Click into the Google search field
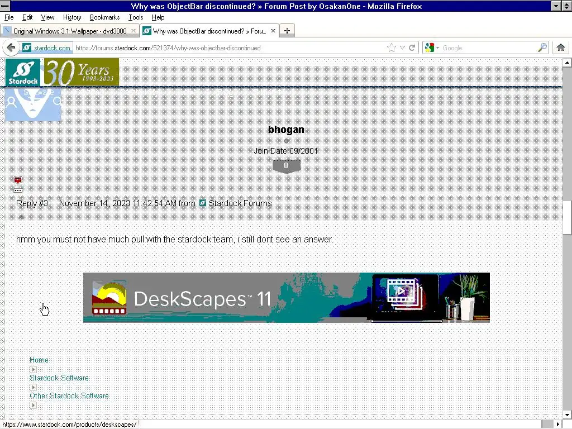Viewport: 572px width, 429px height. point(489,48)
